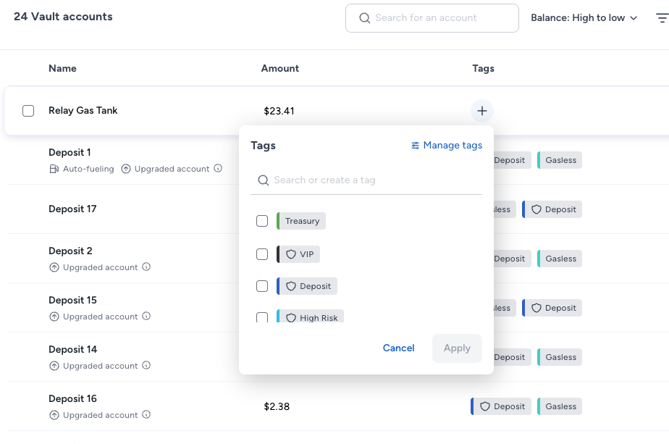Image resolution: width=669 pixels, height=444 pixels.
Task: Click the shield icon on Deposit 15's Deposit tag
Action: (x=537, y=309)
